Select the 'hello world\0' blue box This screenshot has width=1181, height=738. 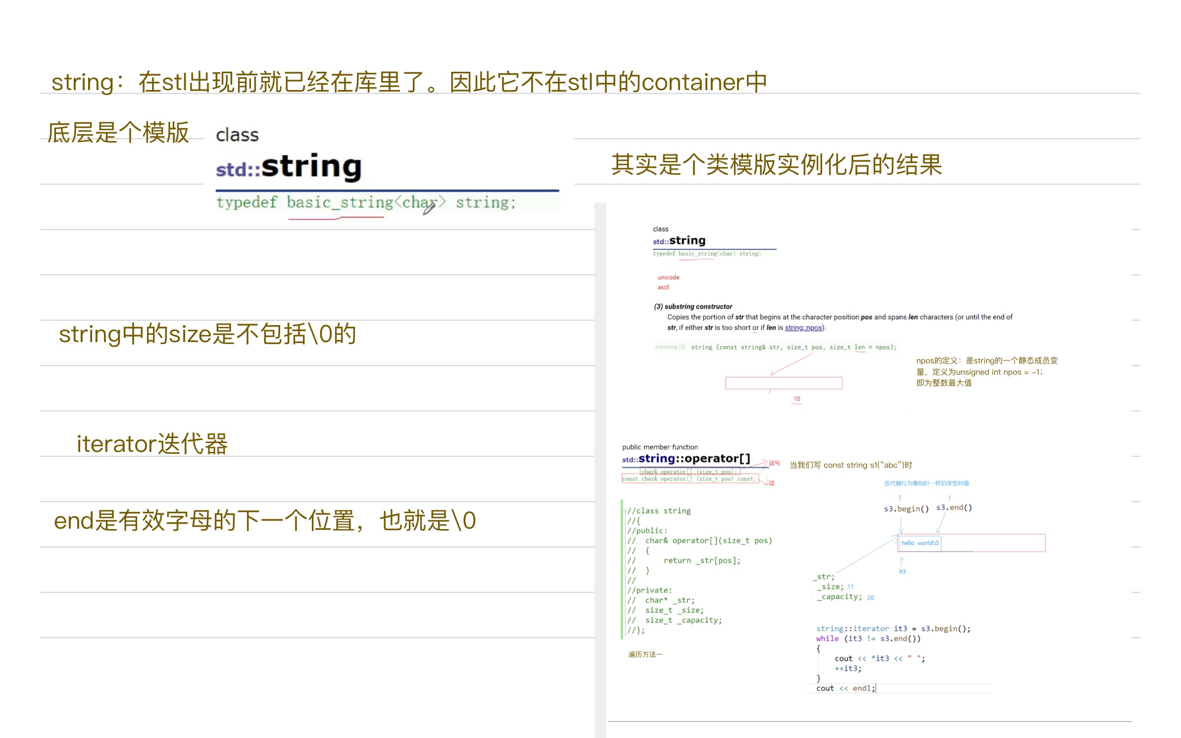click(x=919, y=543)
